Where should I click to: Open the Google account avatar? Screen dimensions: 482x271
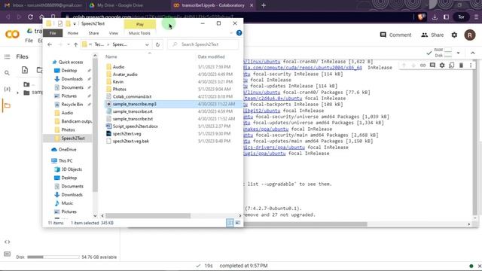click(x=469, y=35)
